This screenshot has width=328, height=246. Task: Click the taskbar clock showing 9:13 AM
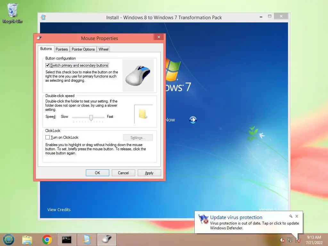coord(314,240)
